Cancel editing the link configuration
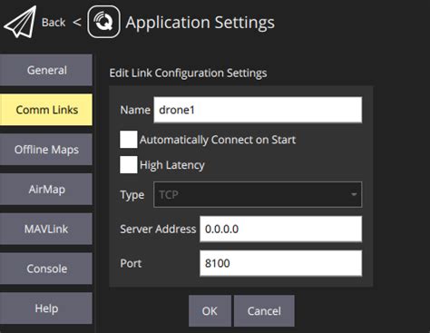 point(264,311)
